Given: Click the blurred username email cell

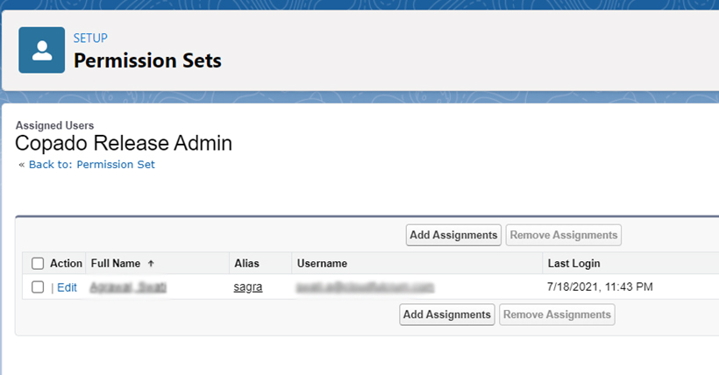Looking at the screenshot, I should point(365,287).
